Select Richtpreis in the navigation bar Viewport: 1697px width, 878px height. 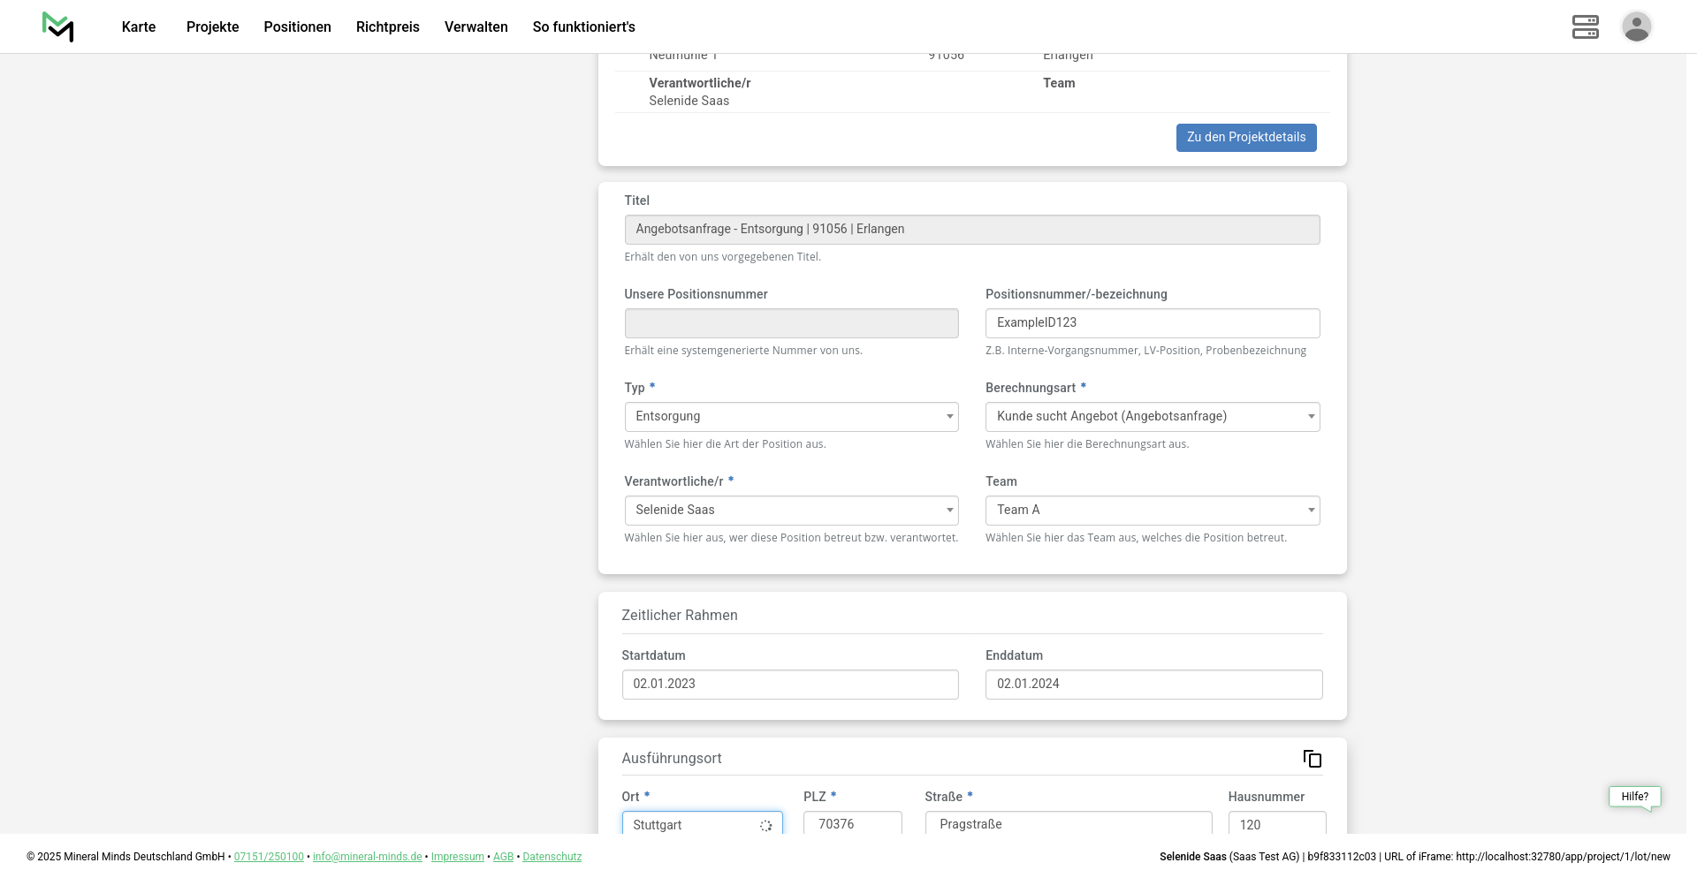(x=387, y=27)
